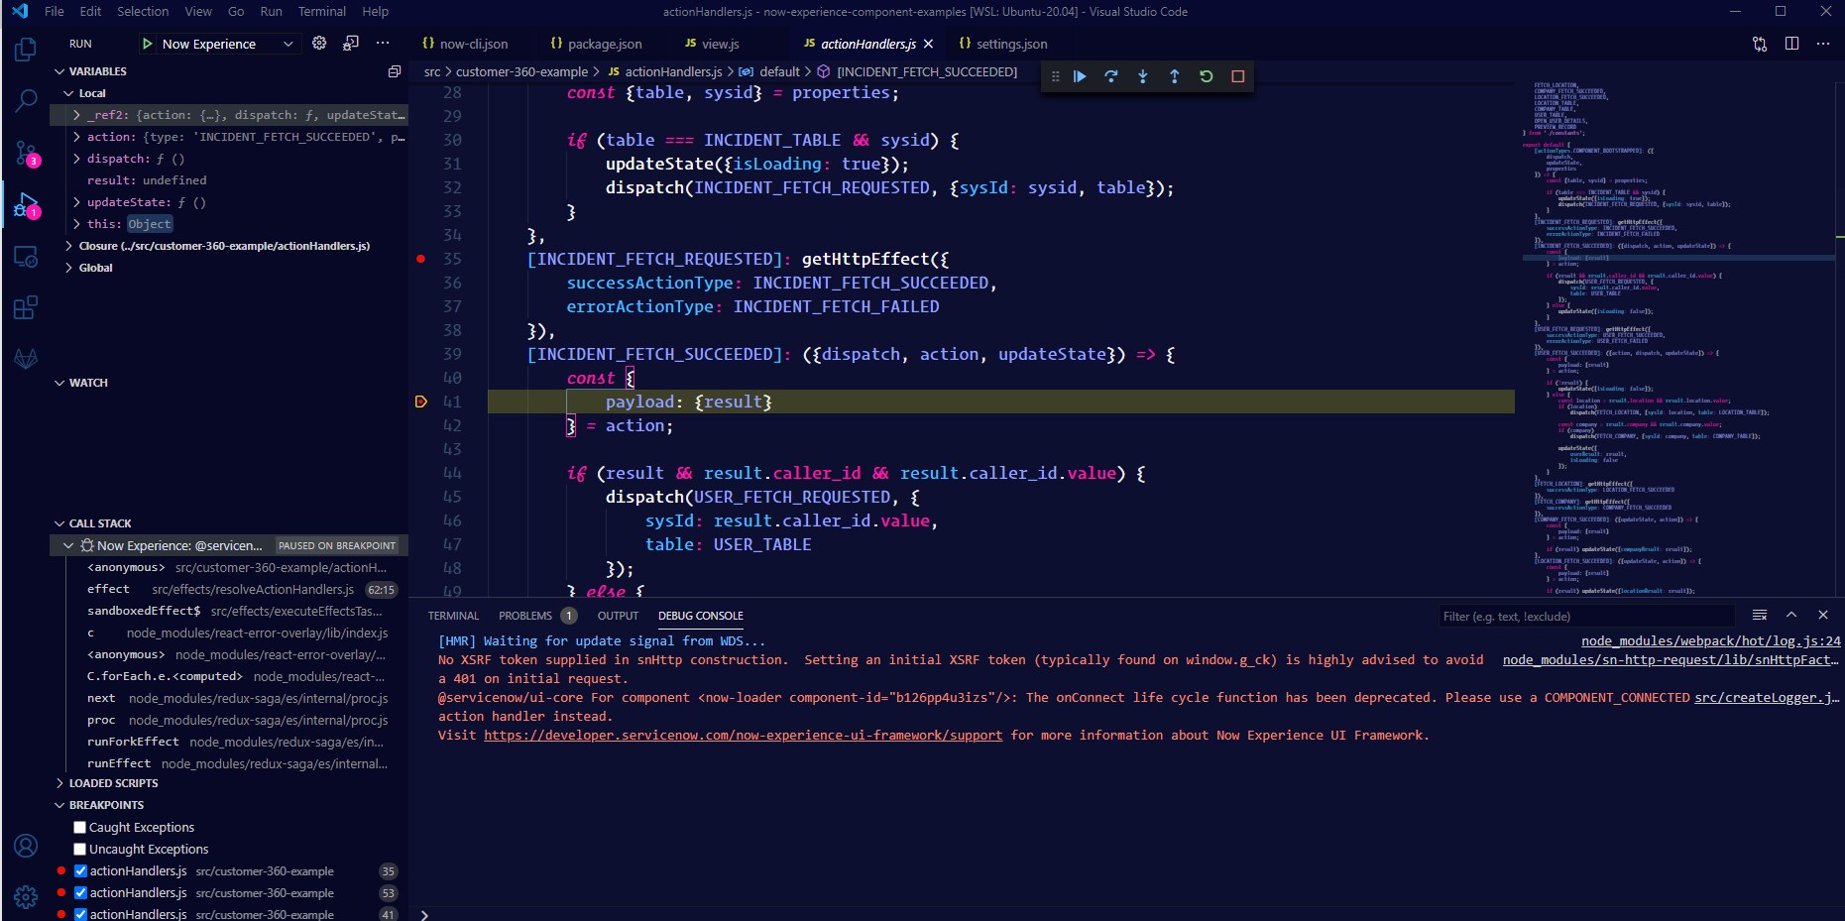Disable actionHandlers.js breakpoint at line 35
Viewport: 1845px width, 921px height.
81,871
